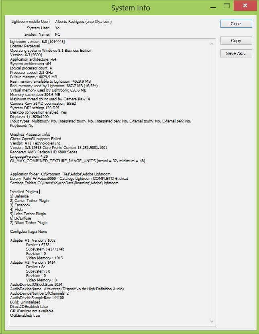Click 'Vendor: ATI Technologies Inc.' line
The width and height of the screenshot is (259, 334).
click(x=36, y=143)
